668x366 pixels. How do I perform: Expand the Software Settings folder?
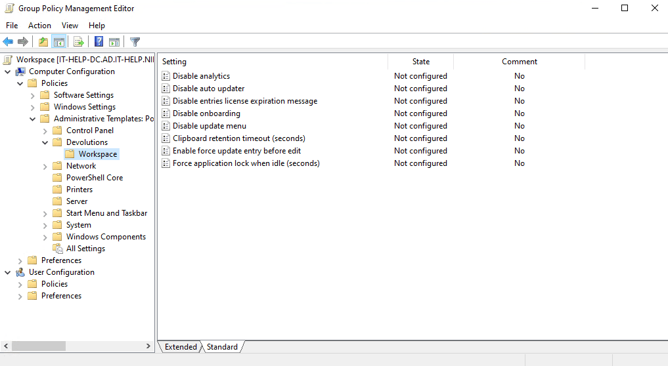tap(32, 95)
